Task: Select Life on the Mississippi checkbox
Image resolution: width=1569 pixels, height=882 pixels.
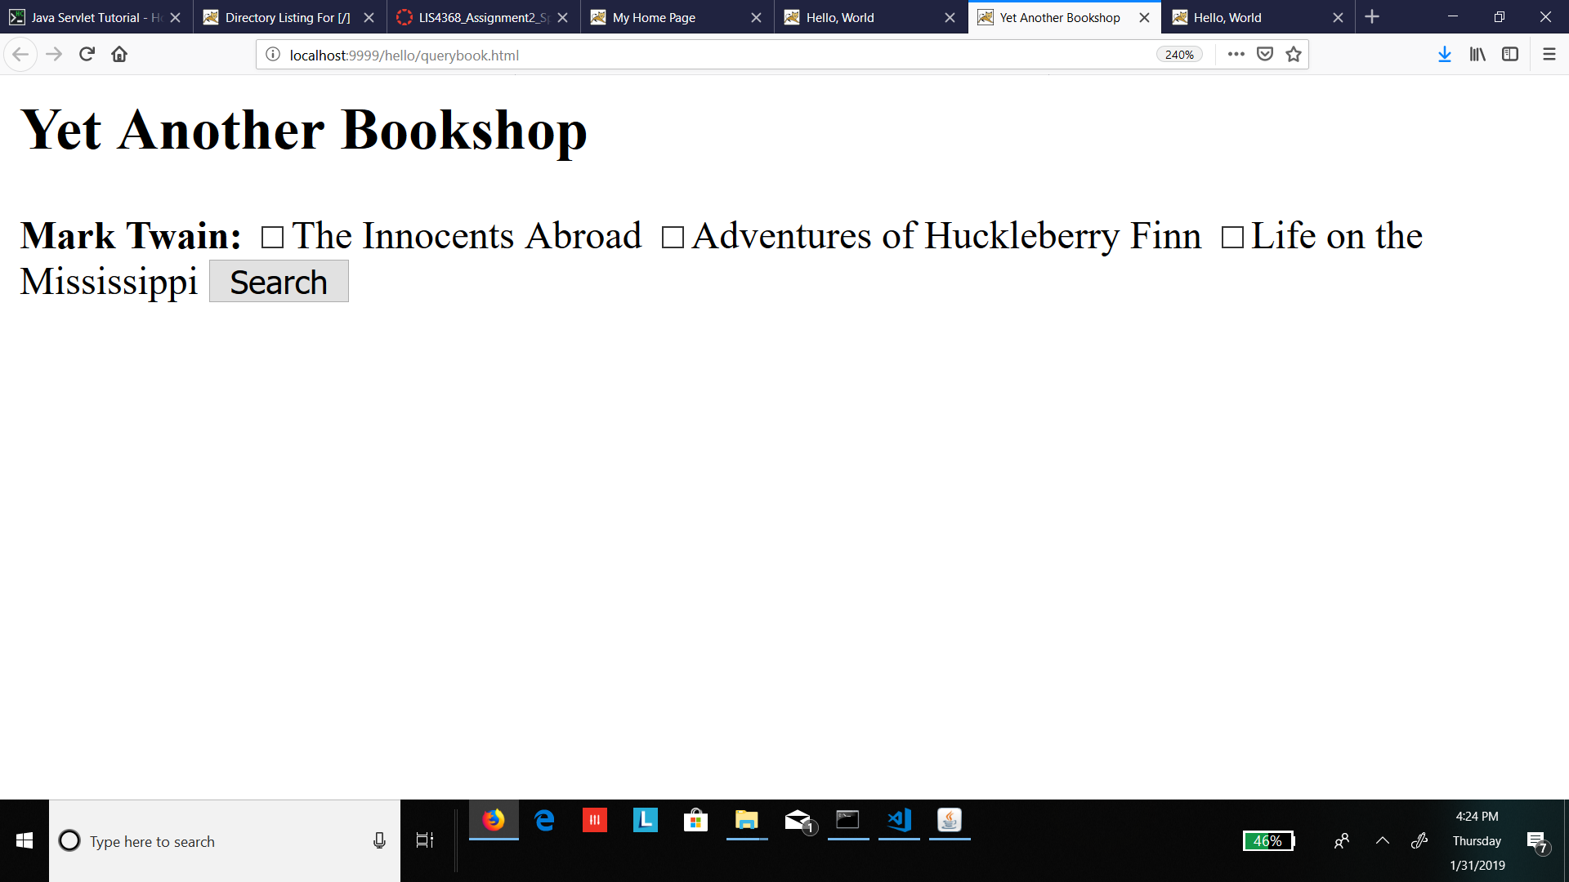Action: coord(1232,238)
